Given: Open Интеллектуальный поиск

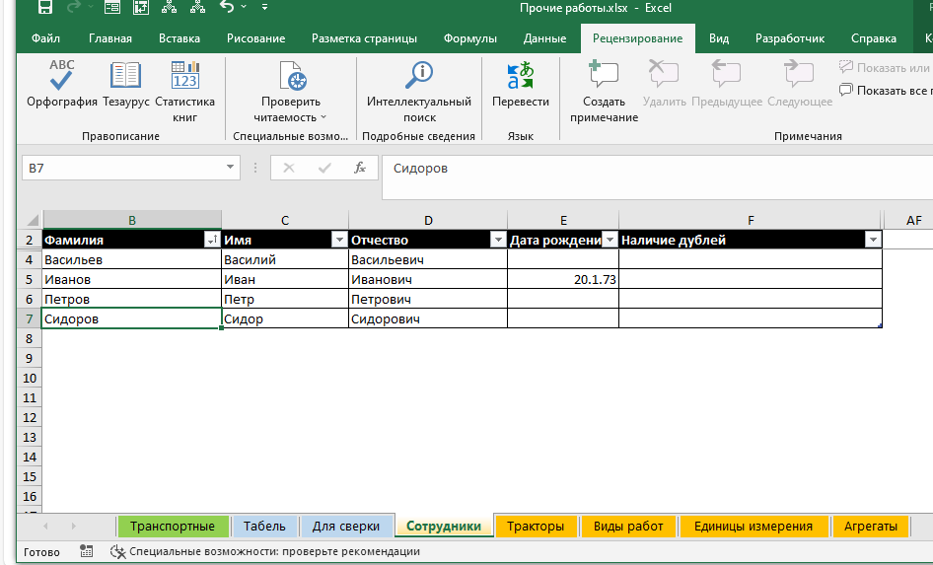Looking at the screenshot, I should pos(419,91).
